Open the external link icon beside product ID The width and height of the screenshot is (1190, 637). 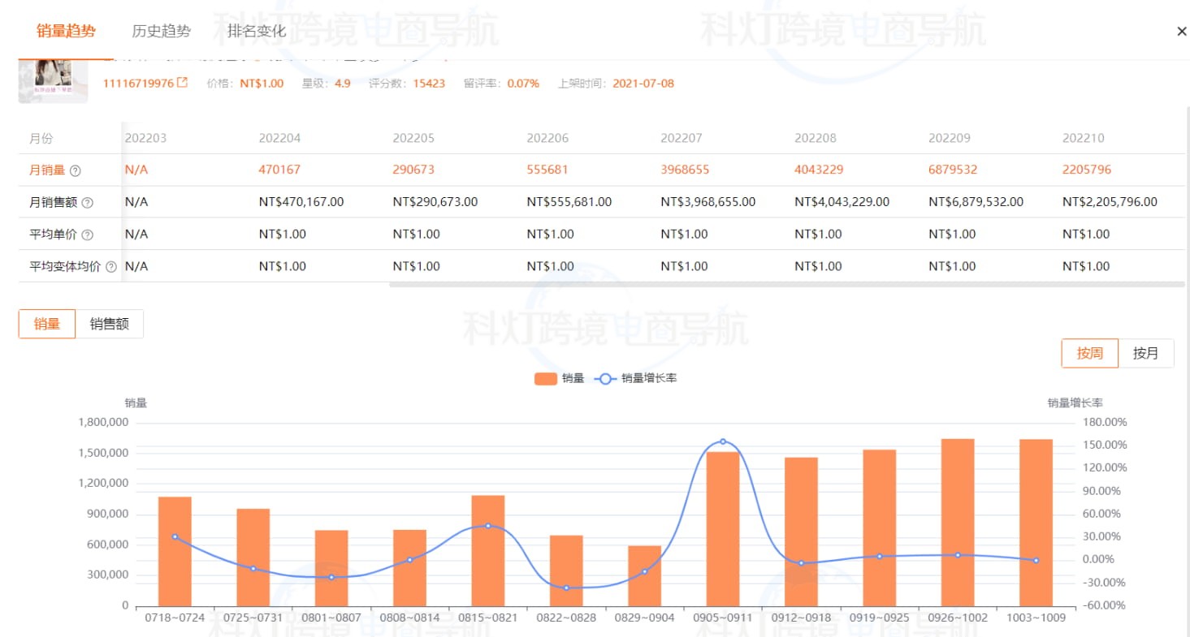pos(183,83)
